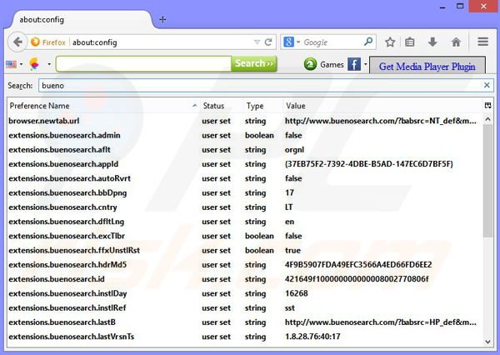The image size is (500, 355).
Task: Reload the page with the refresh icon
Action: 268,42
